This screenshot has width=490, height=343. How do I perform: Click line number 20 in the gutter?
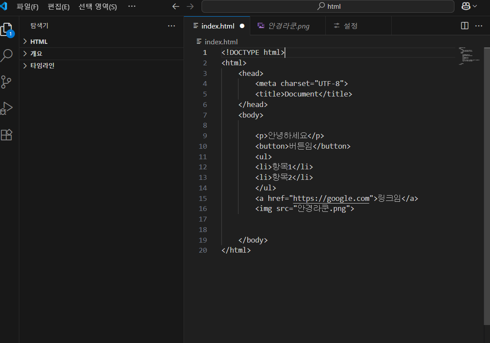click(203, 250)
